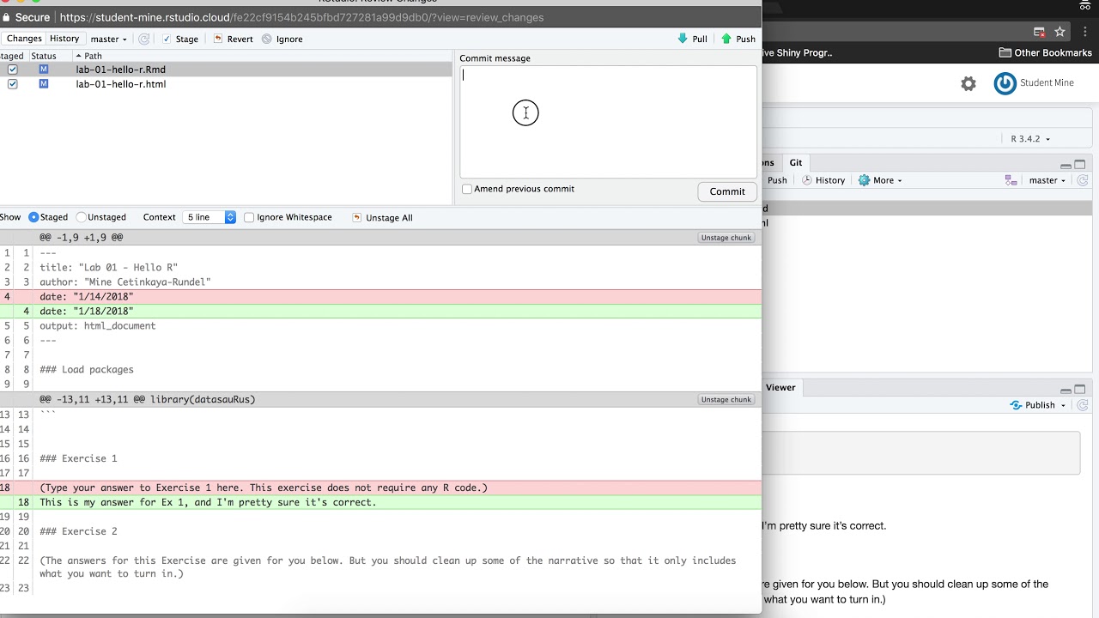1099x618 pixels.
Task: Click the refresh icon beside master
Action: [x=143, y=39]
